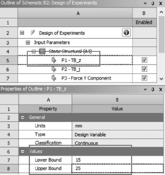The image size is (165, 175).
Task: Click the Upper Bound value field
Action: (x=117, y=169)
